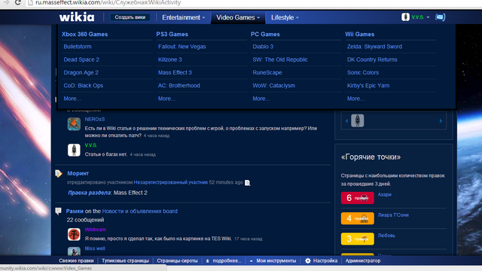
Task: Expand Мои инструменты menu
Action: point(273,260)
